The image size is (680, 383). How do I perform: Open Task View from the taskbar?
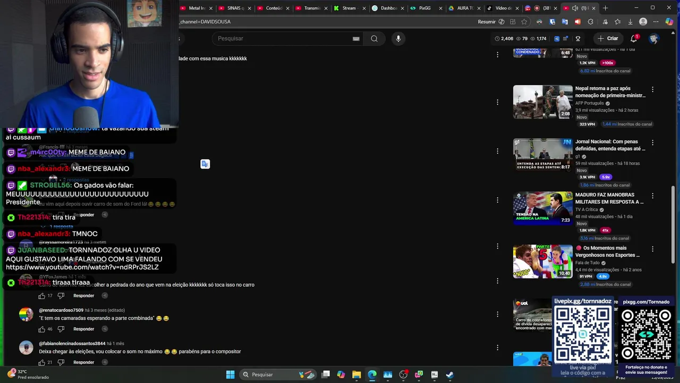(x=326, y=374)
